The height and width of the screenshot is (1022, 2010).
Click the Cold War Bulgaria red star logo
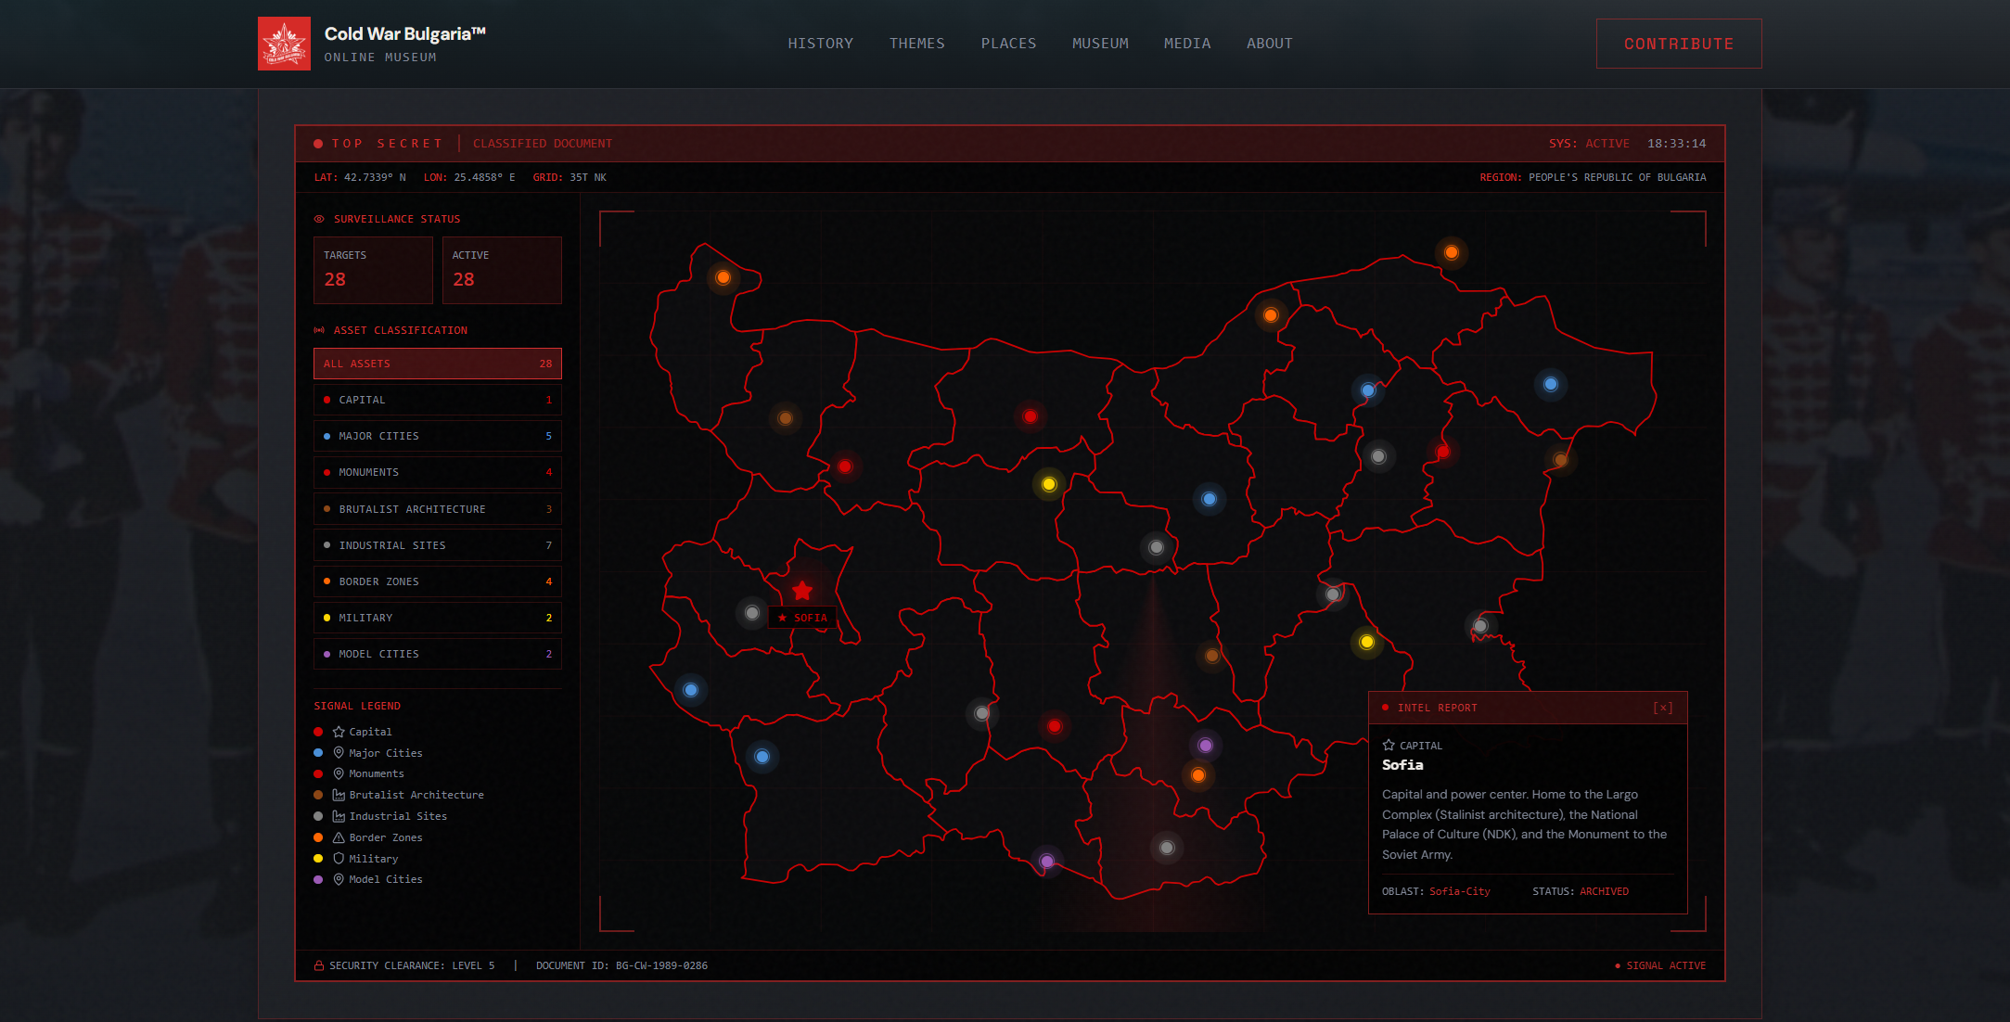coord(284,44)
